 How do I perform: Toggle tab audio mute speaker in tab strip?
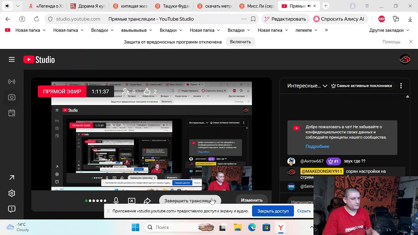(309, 6)
